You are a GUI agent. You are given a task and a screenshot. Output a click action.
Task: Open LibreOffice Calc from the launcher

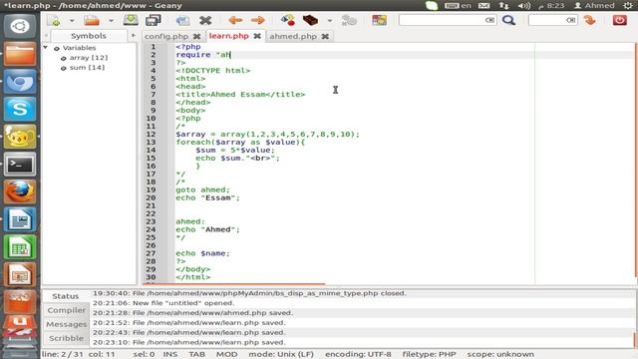pyautogui.click(x=20, y=247)
